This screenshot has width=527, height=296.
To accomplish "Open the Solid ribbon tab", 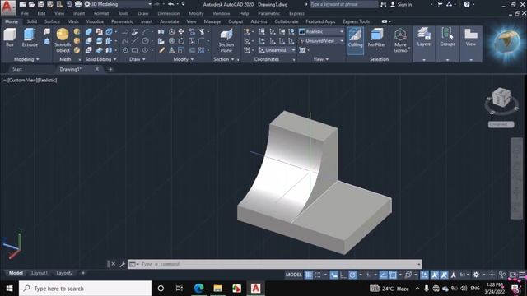I will [x=31, y=21].
